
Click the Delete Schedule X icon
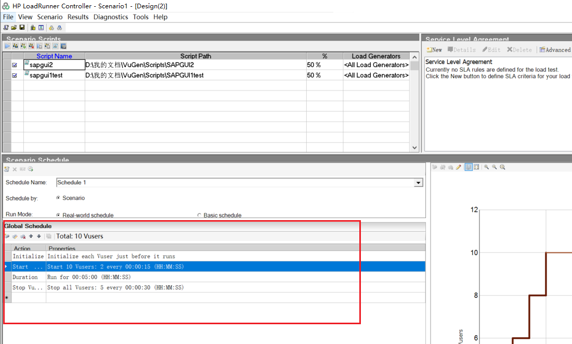tap(15, 169)
